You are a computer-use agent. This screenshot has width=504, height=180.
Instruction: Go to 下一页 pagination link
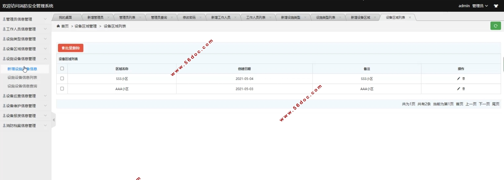tap(484, 104)
